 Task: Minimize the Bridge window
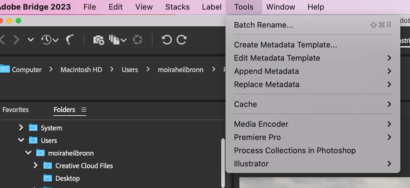tap(9, 21)
